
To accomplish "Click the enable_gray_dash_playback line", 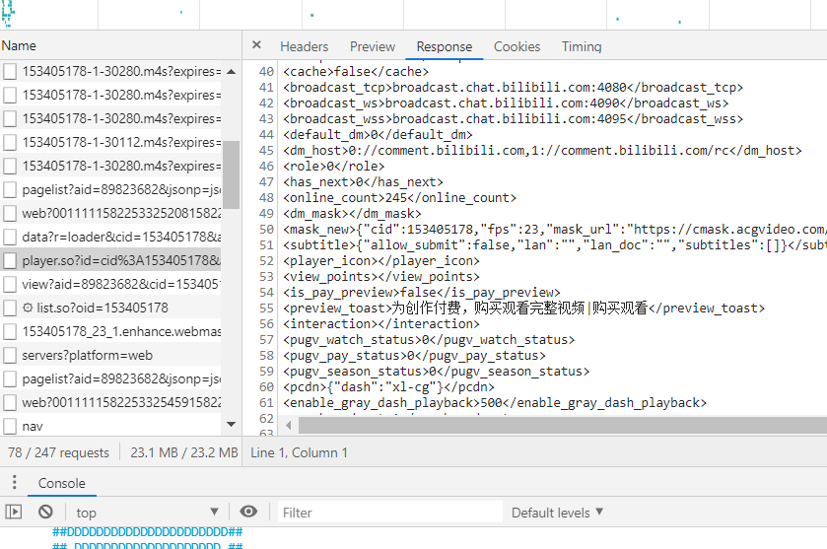I will click(x=495, y=403).
